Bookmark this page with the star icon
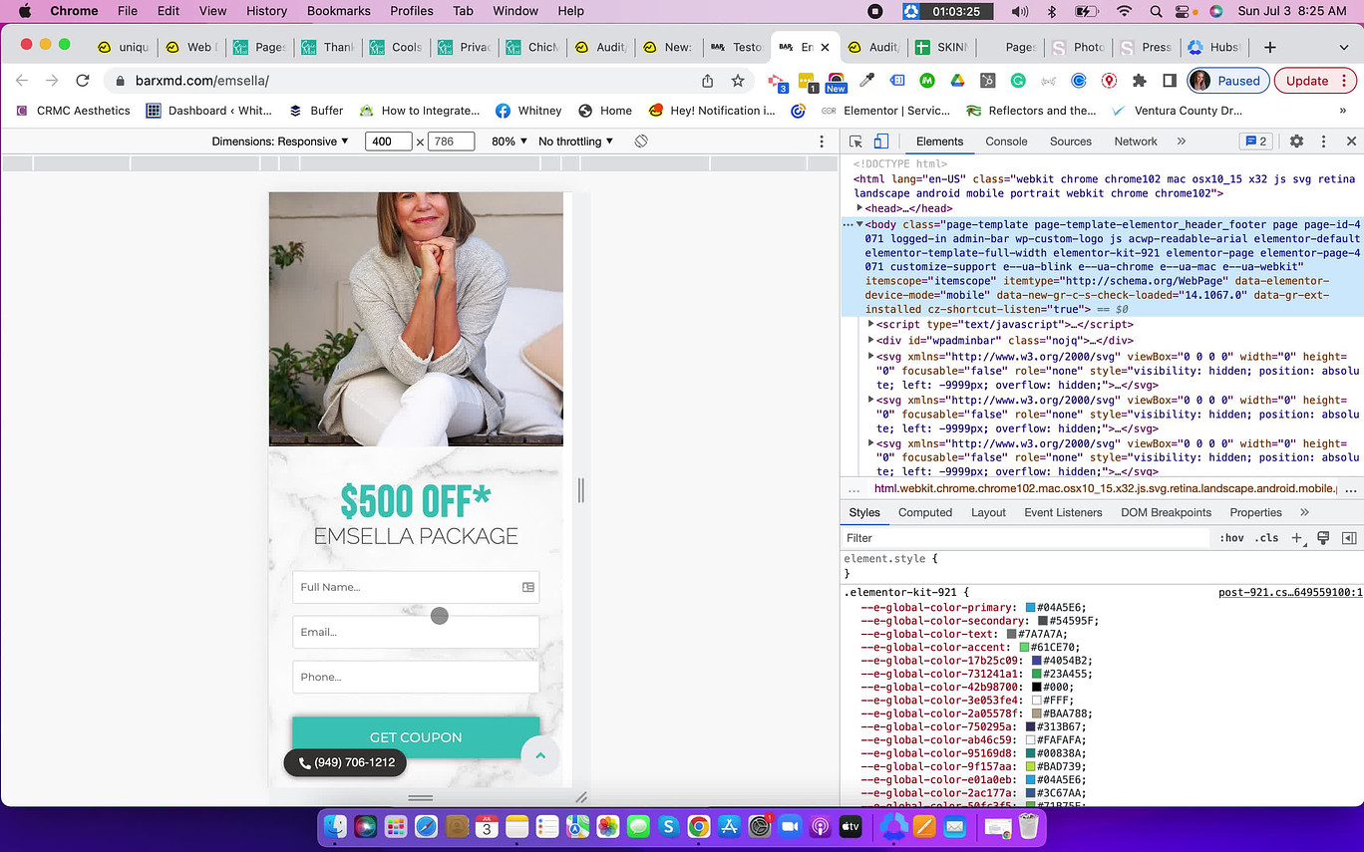Image resolution: width=1364 pixels, height=852 pixels. tap(738, 81)
